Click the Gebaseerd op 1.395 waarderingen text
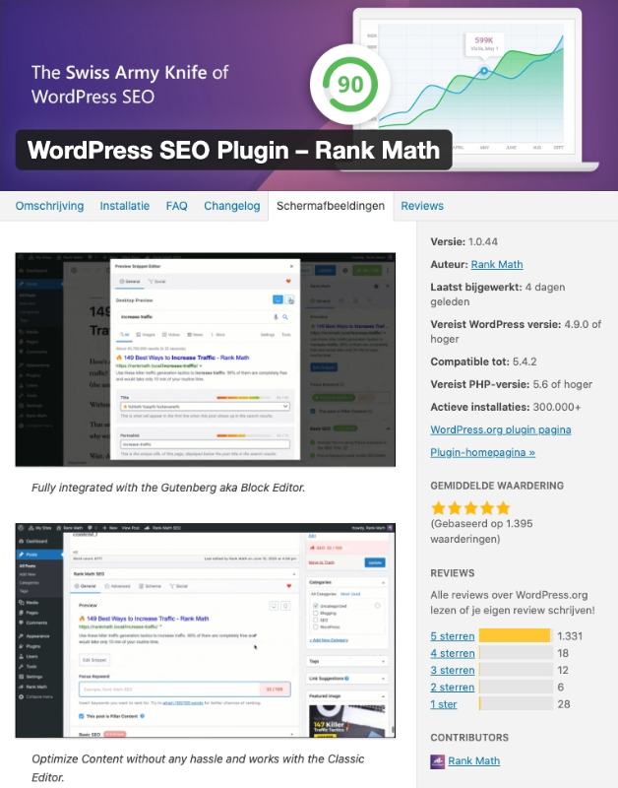Image resolution: width=618 pixels, height=788 pixels. pos(481,531)
